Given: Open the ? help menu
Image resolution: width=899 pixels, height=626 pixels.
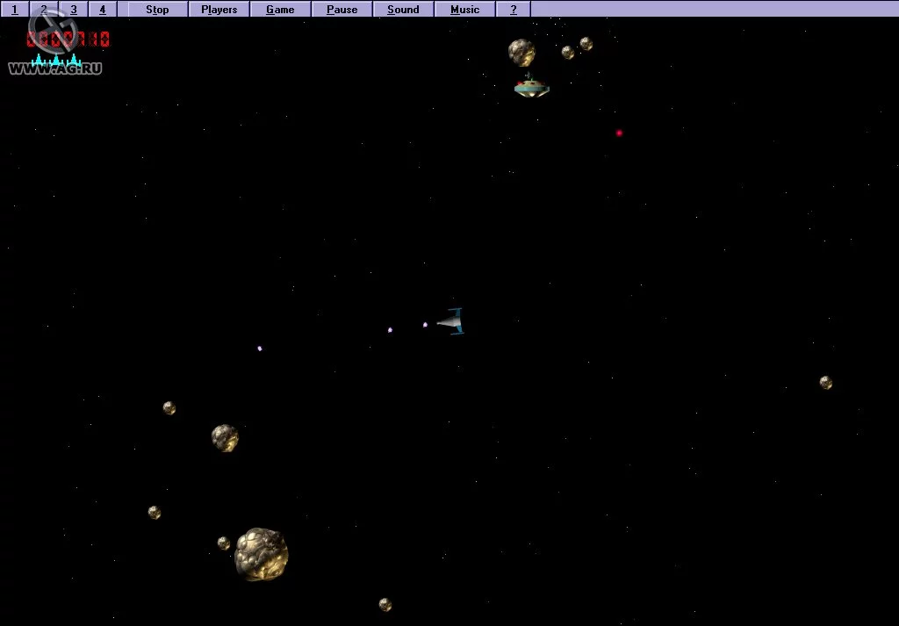Looking at the screenshot, I should 513,9.
